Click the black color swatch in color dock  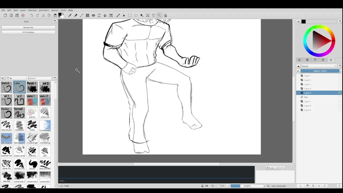point(304,22)
